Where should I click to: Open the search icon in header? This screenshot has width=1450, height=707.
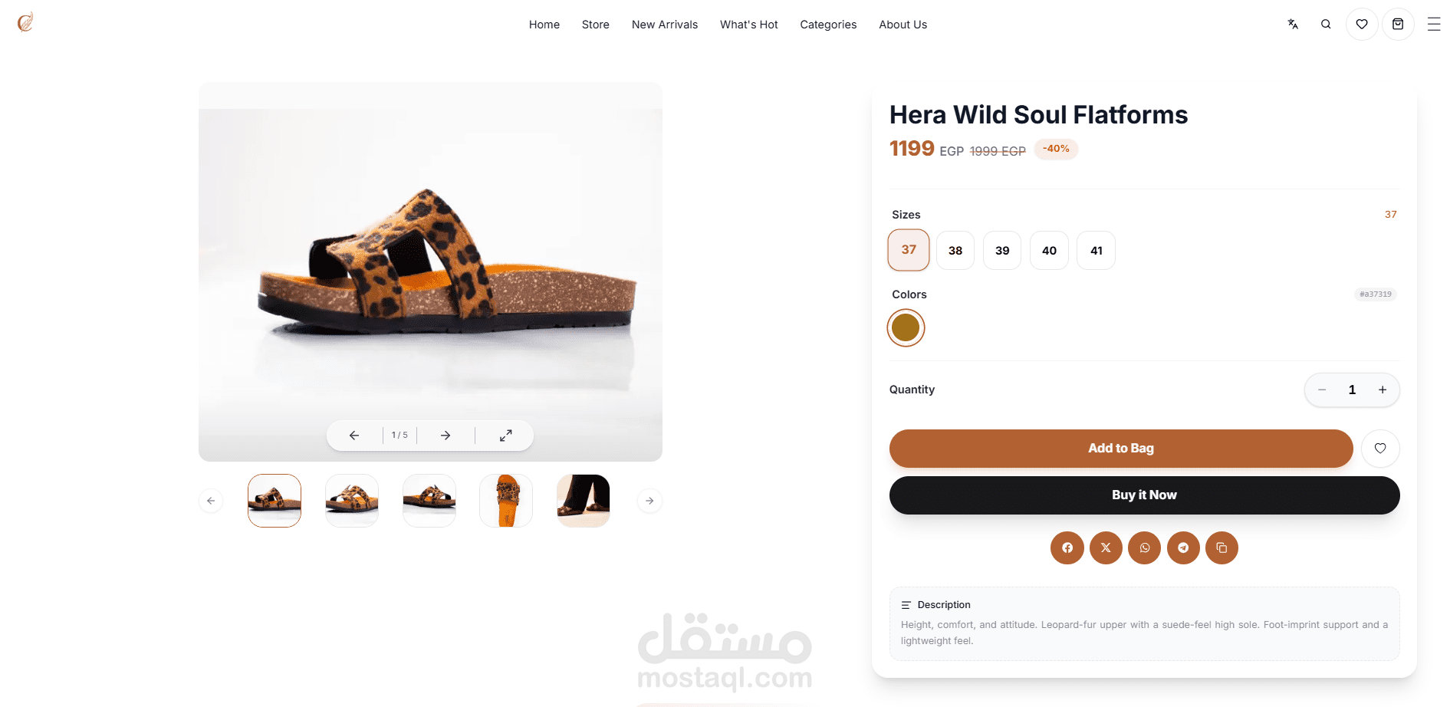pos(1326,25)
